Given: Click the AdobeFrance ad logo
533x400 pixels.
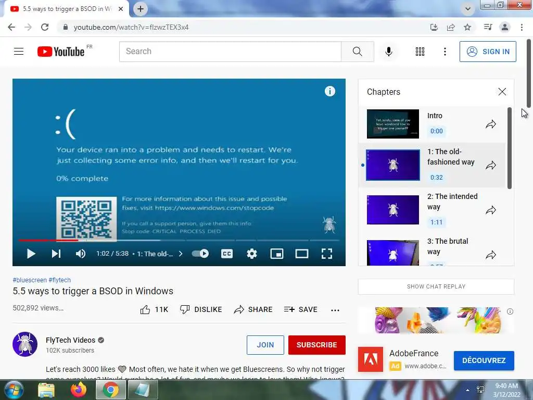Looking at the screenshot, I should 371,359.
